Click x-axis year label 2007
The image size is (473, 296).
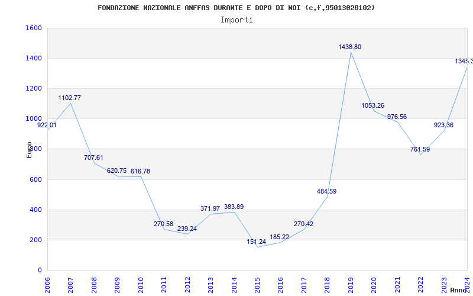[70, 285]
